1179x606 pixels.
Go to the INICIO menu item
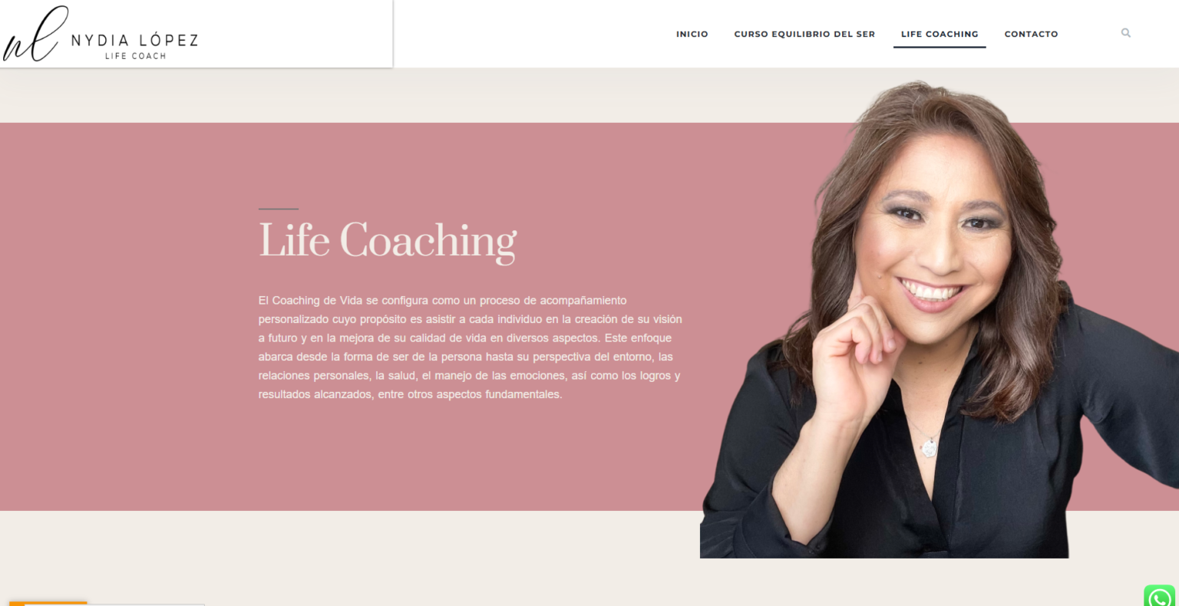pos(692,34)
